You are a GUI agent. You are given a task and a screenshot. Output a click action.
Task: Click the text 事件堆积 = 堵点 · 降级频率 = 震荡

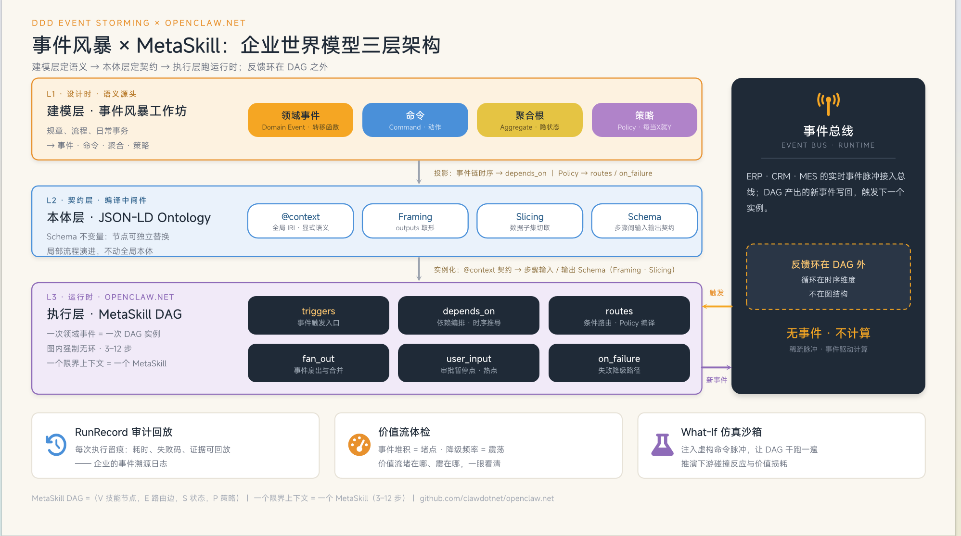click(x=441, y=449)
